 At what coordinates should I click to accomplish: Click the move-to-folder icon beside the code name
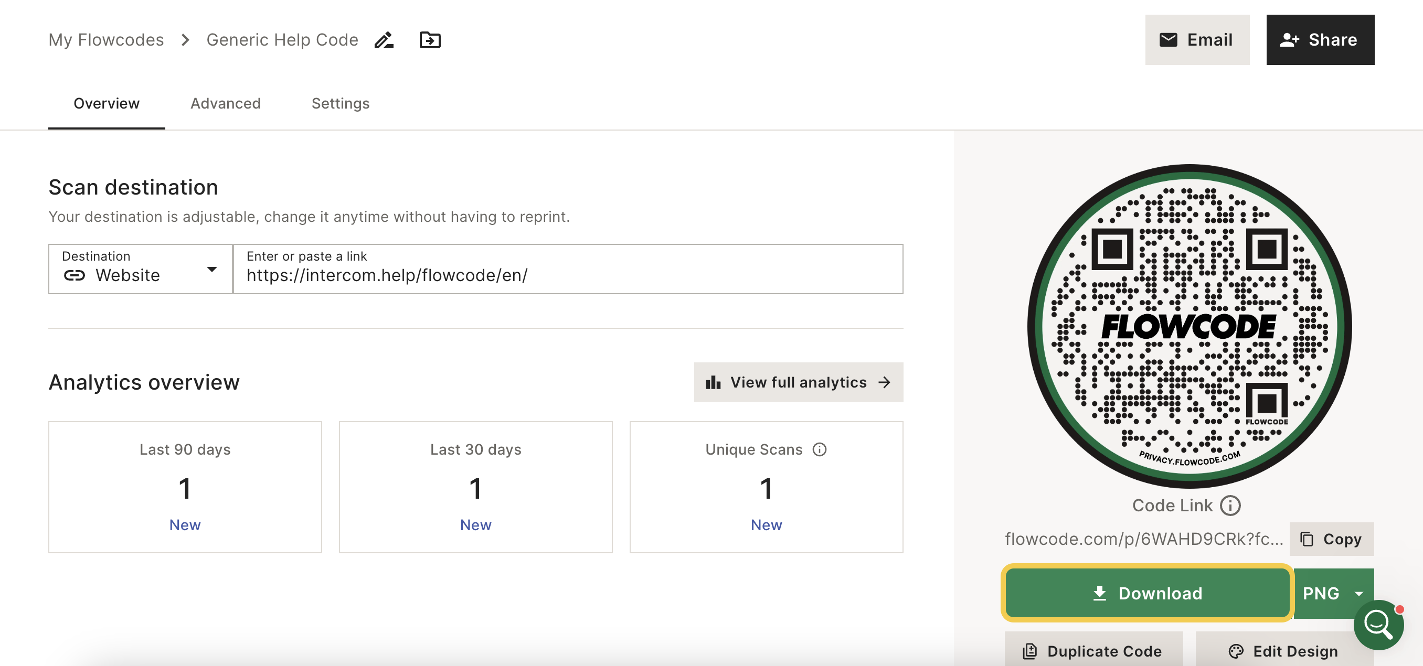[x=430, y=40]
